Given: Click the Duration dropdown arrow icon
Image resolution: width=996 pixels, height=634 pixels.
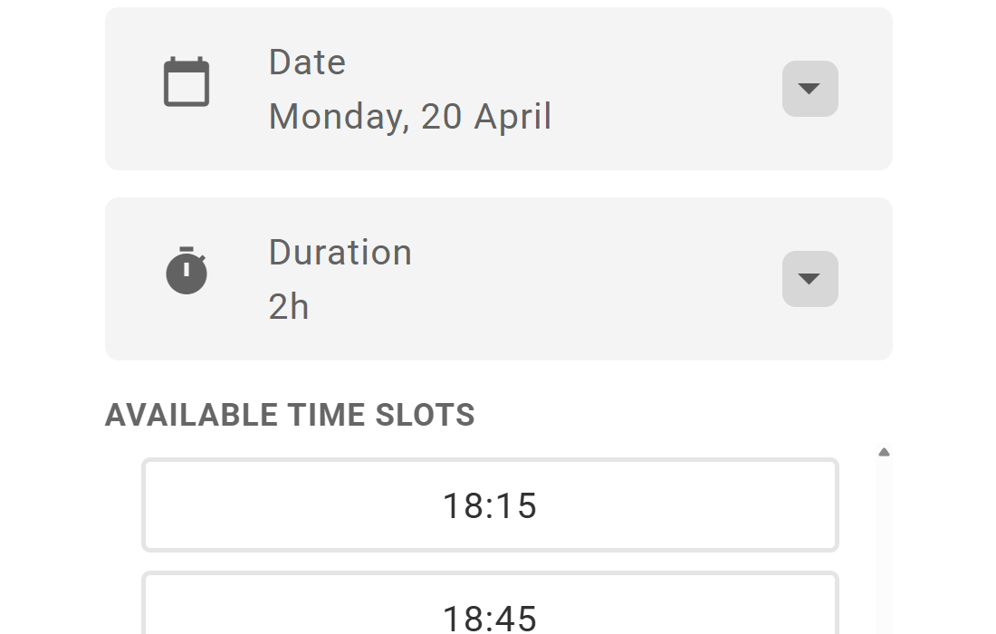Looking at the screenshot, I should tap(809, 279).
